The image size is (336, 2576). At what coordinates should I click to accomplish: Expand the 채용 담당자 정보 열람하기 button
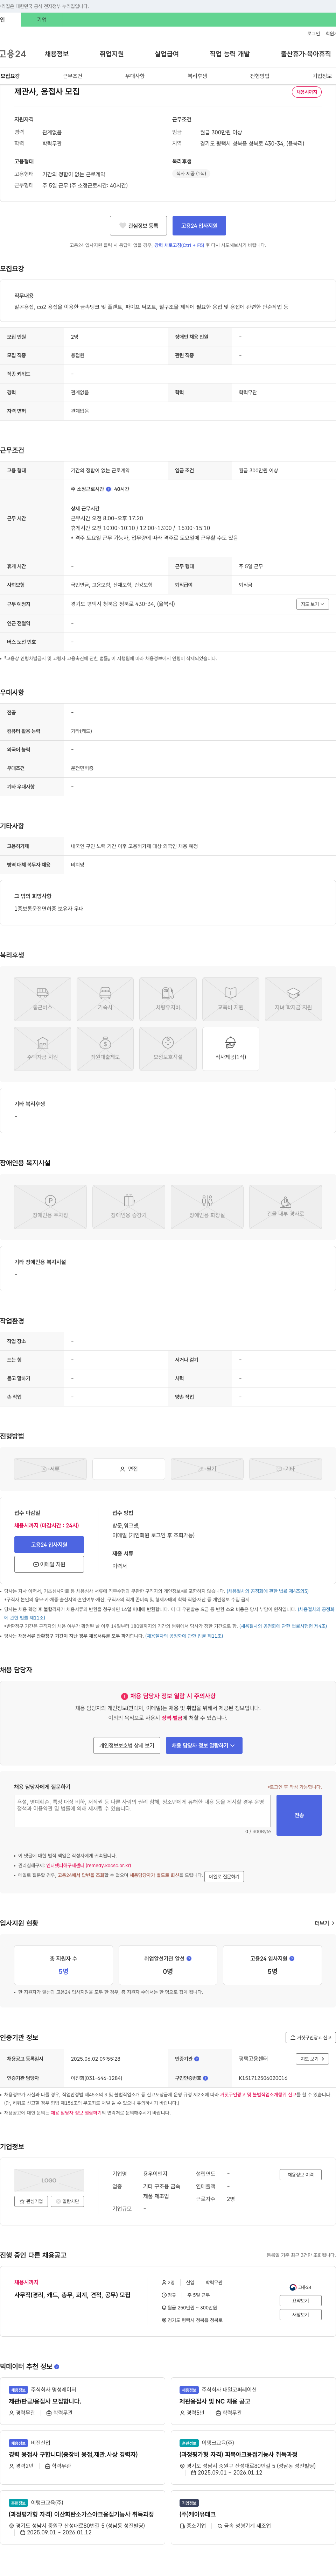pyautogui.click(x=204, y=1745)
